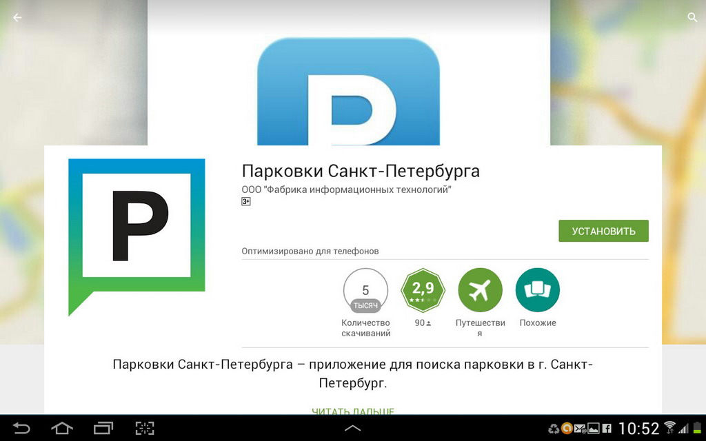Open the Recent Apps button

103,428
